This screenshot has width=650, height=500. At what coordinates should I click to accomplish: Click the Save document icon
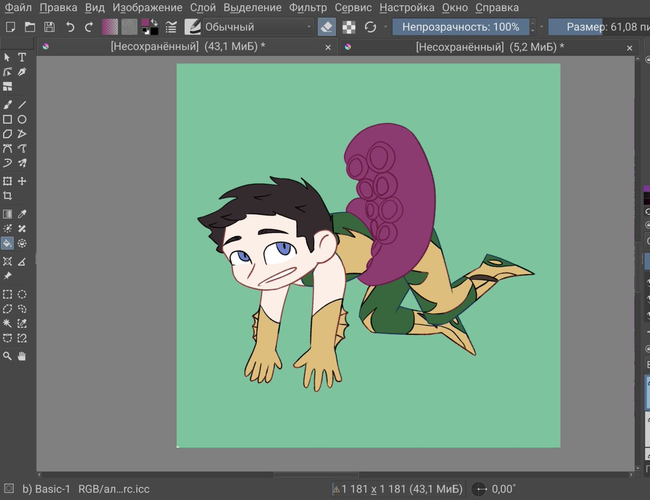[x=49, y=27]
